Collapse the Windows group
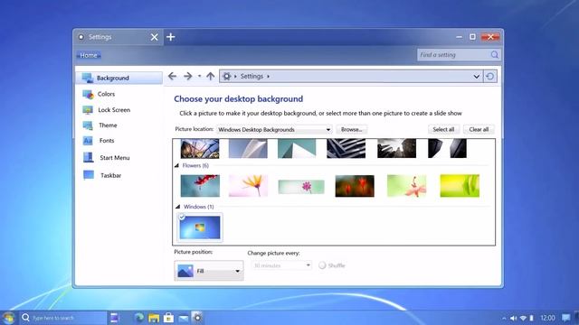Viewport: 579px width, 325px height. (x=177, y=207)
